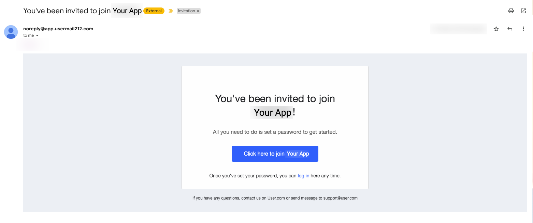The image size is (533, 223).
Task: Reply to the sender with arrow icon
Action: click(x=510, y=29)
